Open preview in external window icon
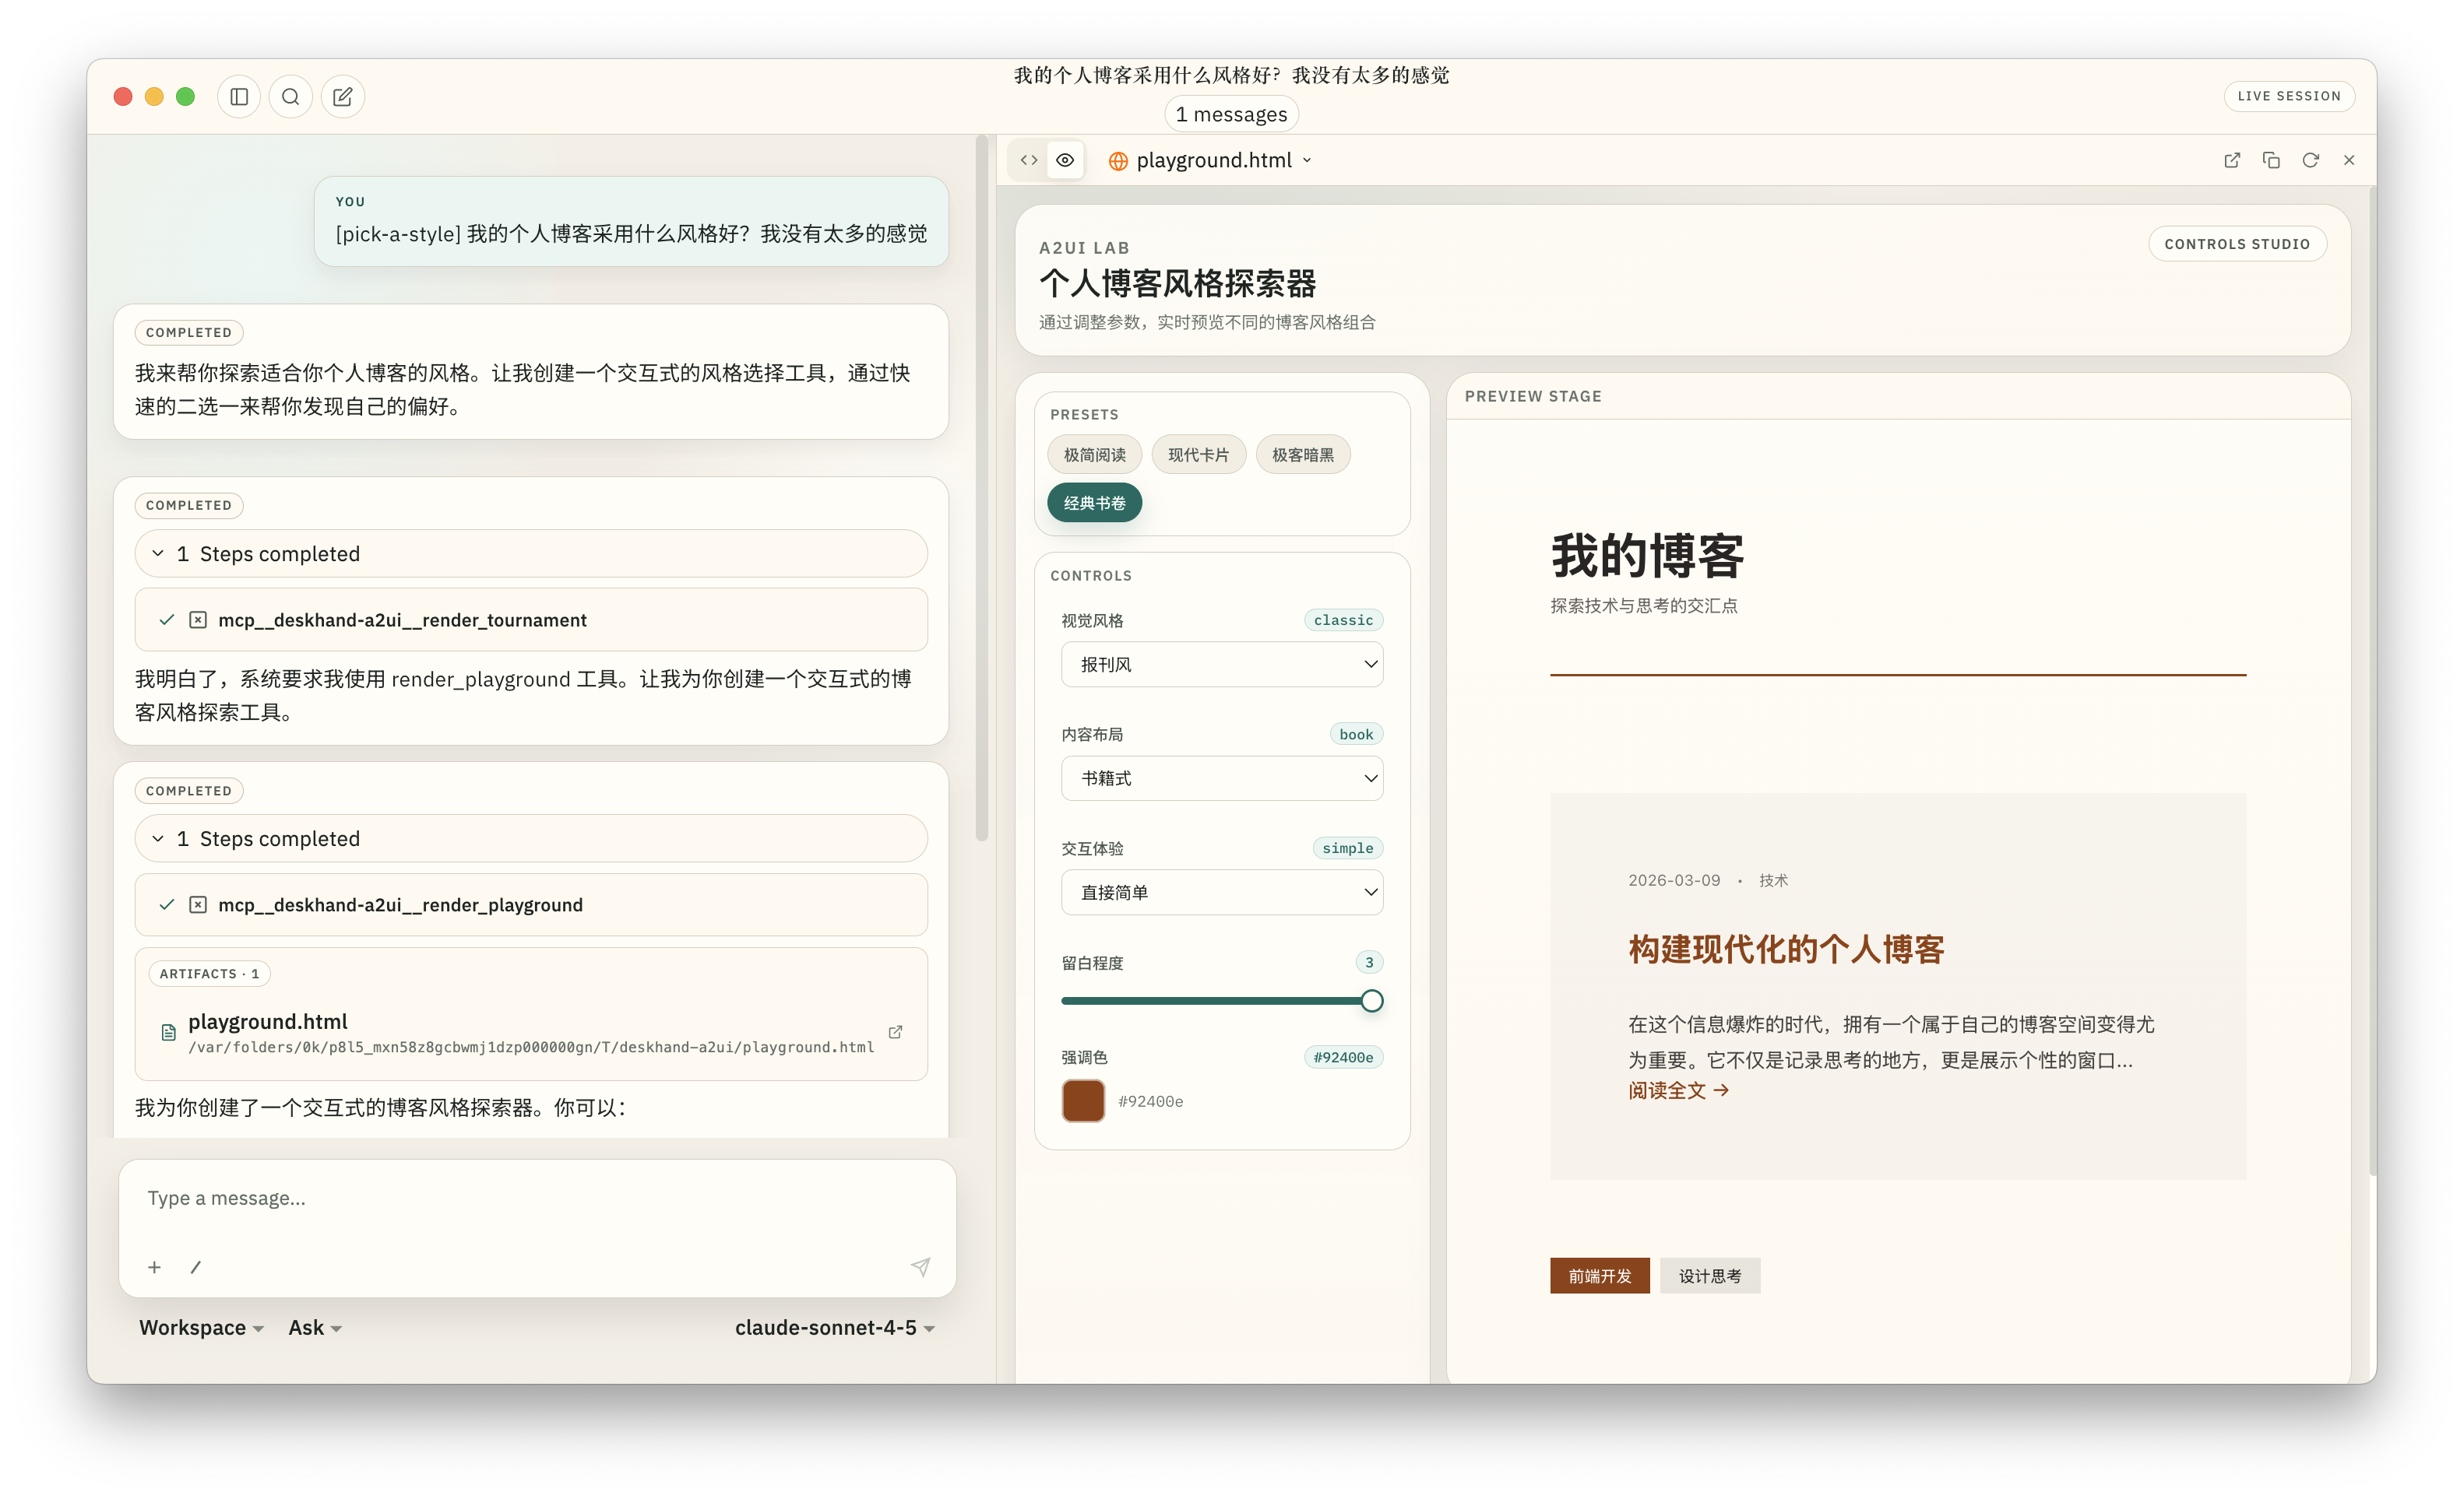2464x1499 pixels. (x=2232, y=160)
